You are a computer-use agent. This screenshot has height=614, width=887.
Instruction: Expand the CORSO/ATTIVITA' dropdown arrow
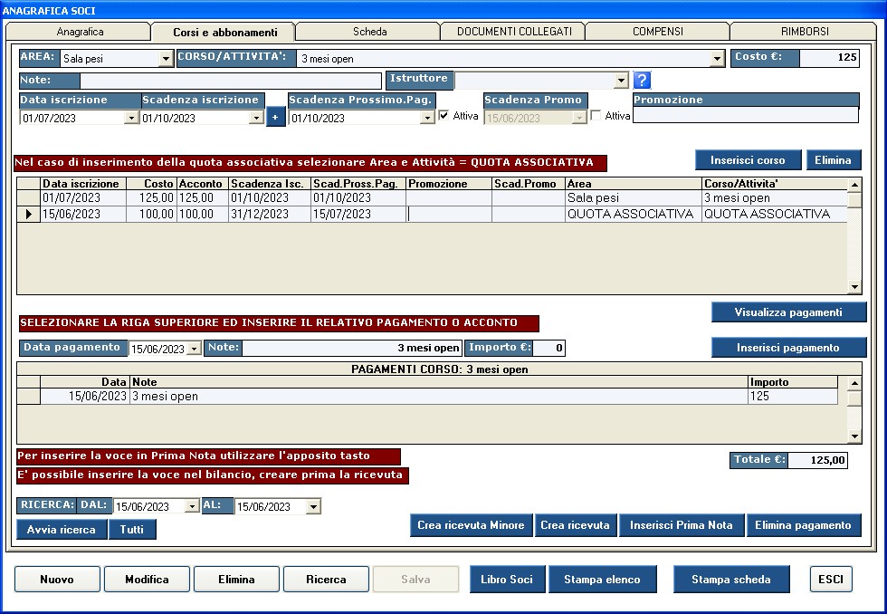pos(717,58)
